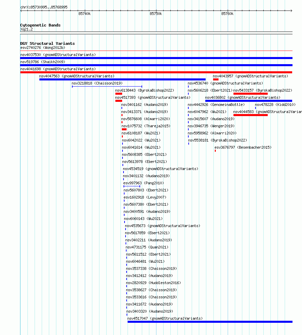Select nsv5606218 (Ebert2021) label

click(210, 90)
